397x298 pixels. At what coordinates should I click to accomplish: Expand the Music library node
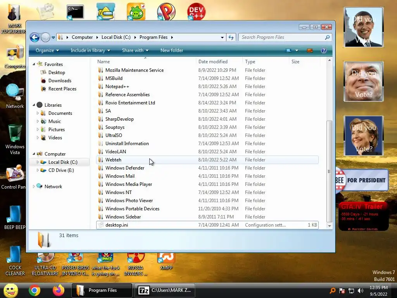tap(38, 121)
